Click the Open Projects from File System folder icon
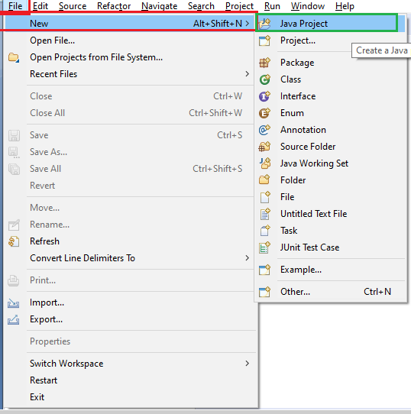Viewport: 411px width, 414px height. (x=14, y=57)
